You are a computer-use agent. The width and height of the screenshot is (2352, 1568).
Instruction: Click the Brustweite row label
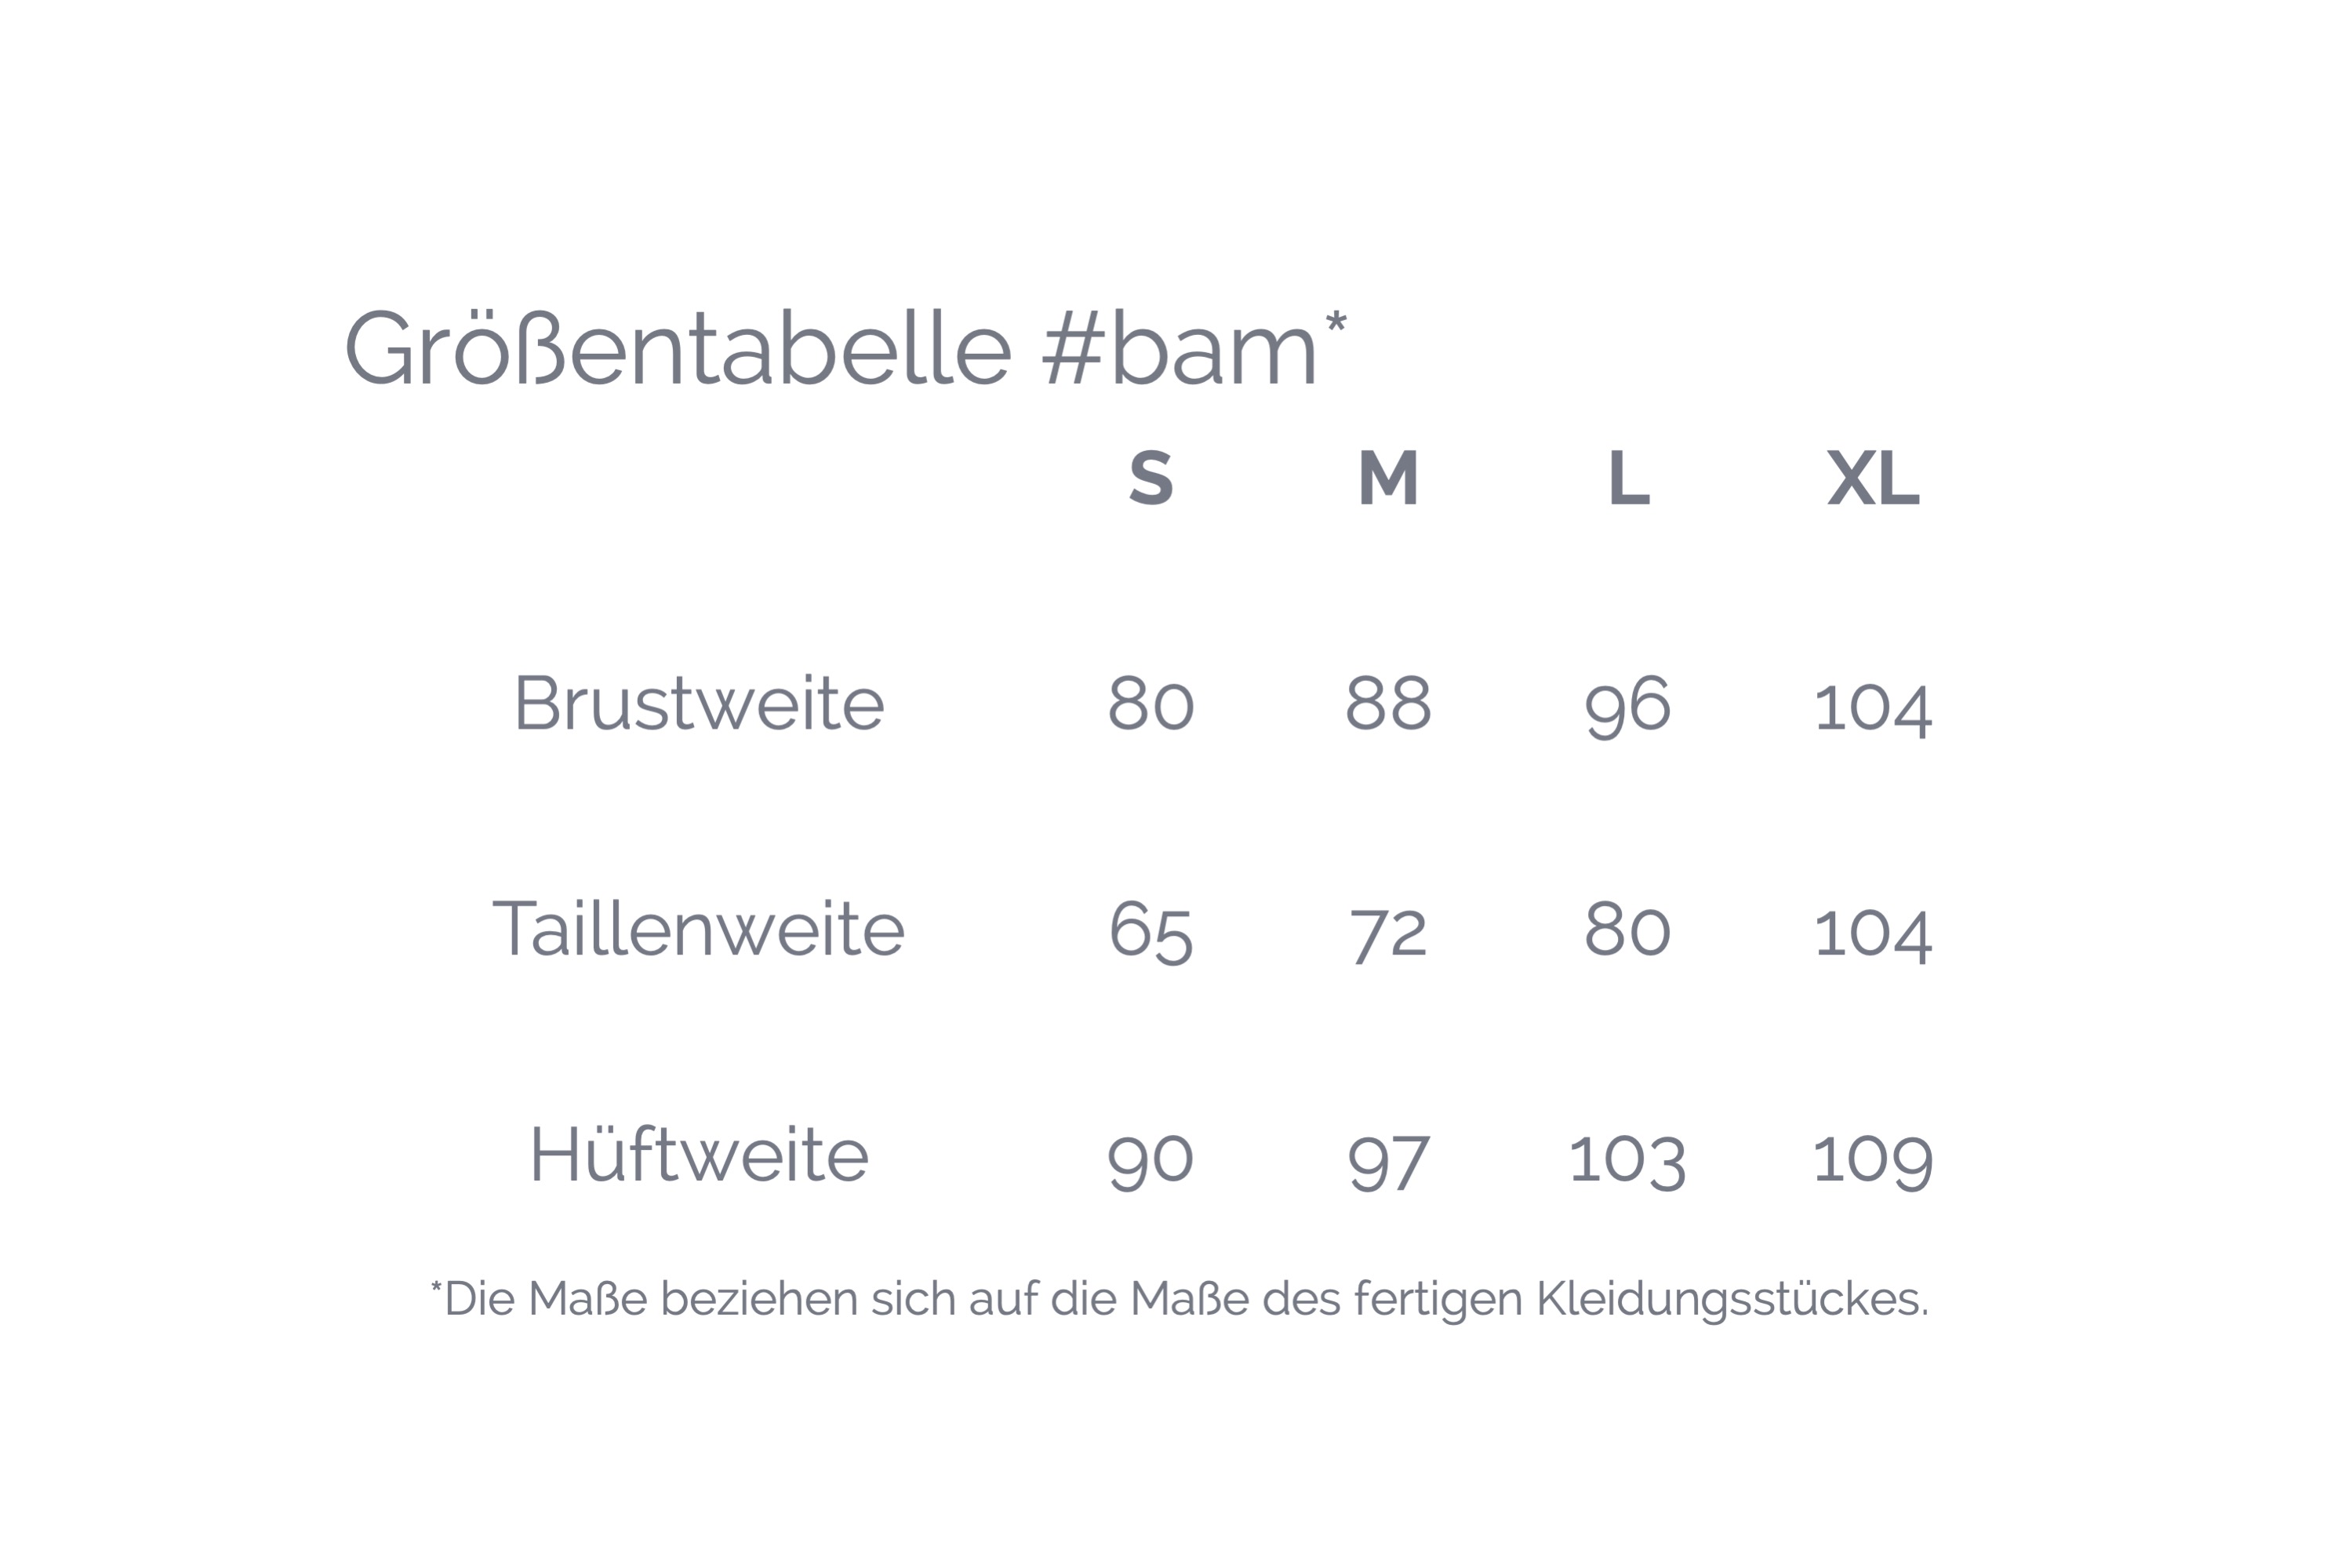[699, 703]
